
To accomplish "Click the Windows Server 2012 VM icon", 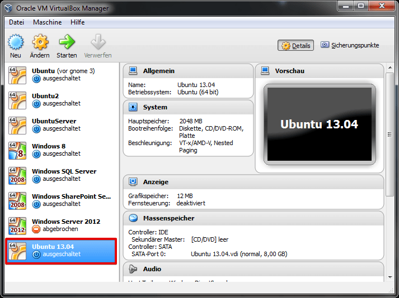I will click(17, 225).
